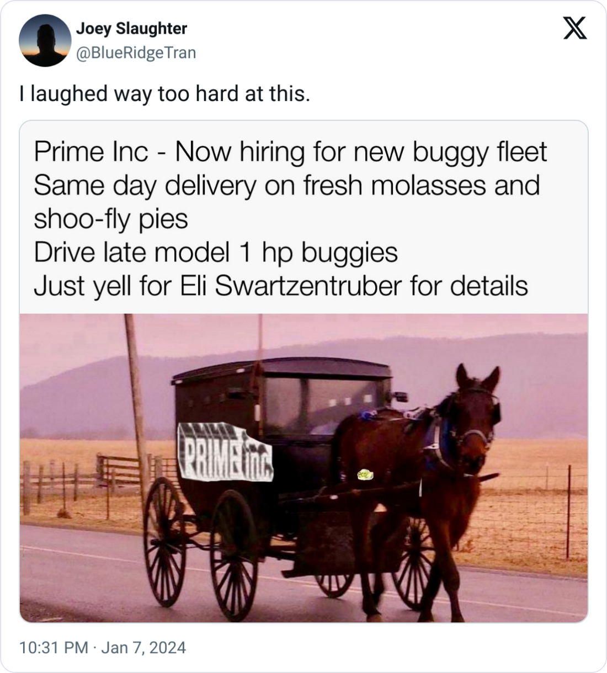Viewport: 607px width, 673px height.
Task: Open the 10:31 PM timestamp link
Action: tap(54, 647)
